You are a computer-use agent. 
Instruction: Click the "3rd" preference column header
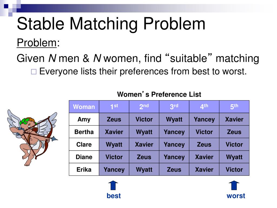click(174, 107)
